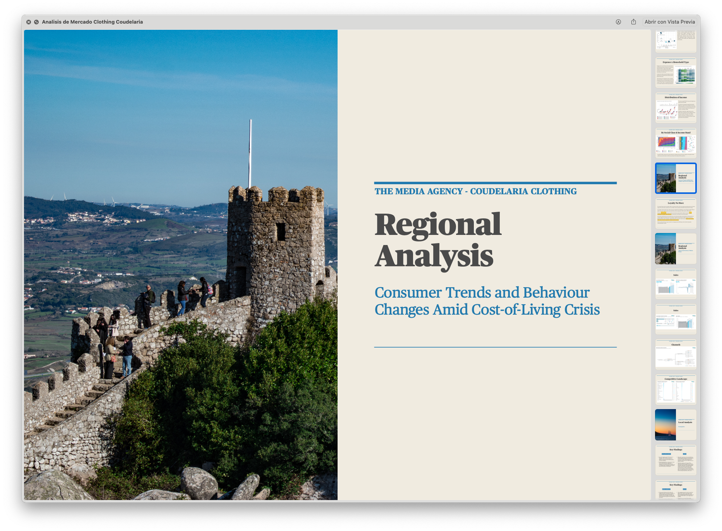722x531 pixels.
Task: Open the Loyalty No More page thumbnail
Action: [x=676, y=213]
